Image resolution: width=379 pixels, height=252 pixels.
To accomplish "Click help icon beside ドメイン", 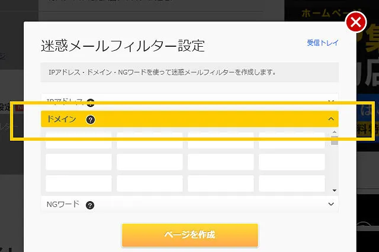I will click(x=91, y=119).
